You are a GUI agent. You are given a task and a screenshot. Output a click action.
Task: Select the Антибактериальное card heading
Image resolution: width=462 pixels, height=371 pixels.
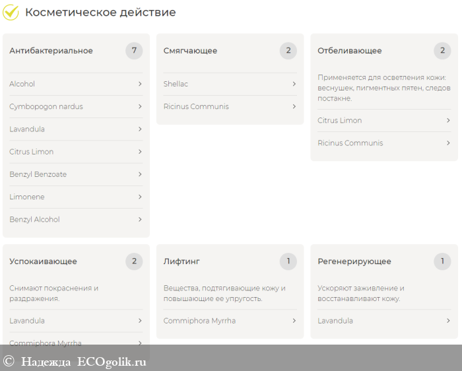51,51
